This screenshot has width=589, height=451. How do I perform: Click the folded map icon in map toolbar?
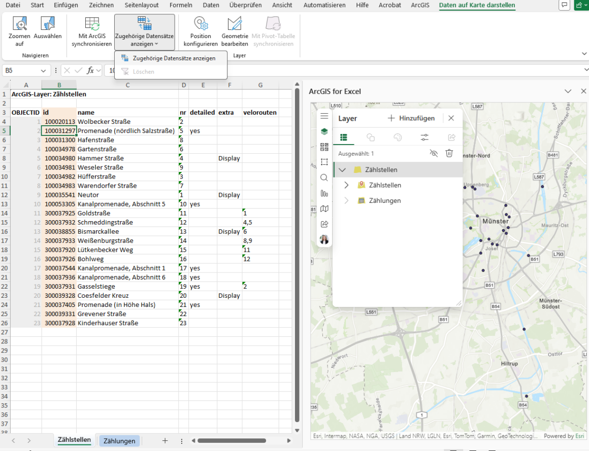(324, 209)
